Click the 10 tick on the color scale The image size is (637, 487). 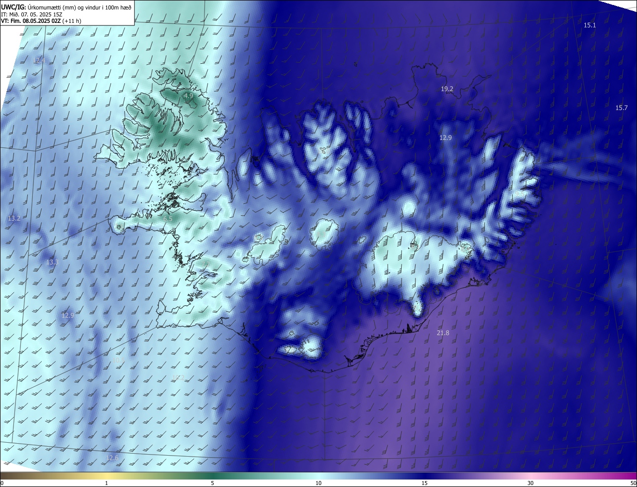click(318, 483)
